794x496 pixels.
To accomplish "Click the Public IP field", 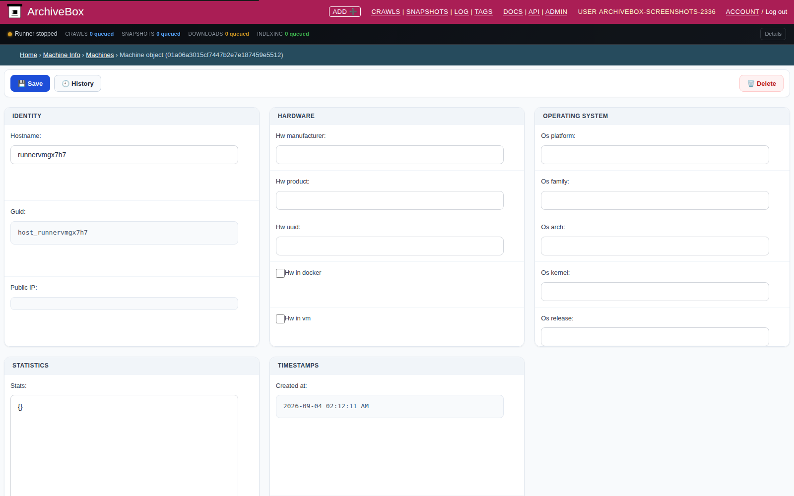I will [x=124, y=304].
